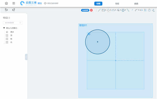Select the circle center point
Screen dimensions: 157x99
click(98, 42)
